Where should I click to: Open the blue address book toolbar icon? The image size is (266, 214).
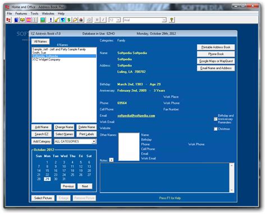pos(16,20)
